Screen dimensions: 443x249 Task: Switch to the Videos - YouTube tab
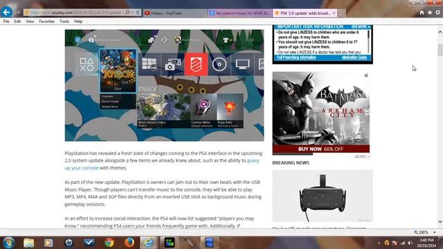[175, 13]
